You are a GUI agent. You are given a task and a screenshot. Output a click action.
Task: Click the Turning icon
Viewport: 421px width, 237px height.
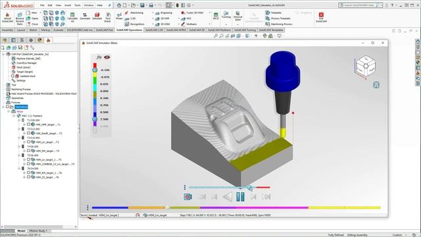click(226, 15)
